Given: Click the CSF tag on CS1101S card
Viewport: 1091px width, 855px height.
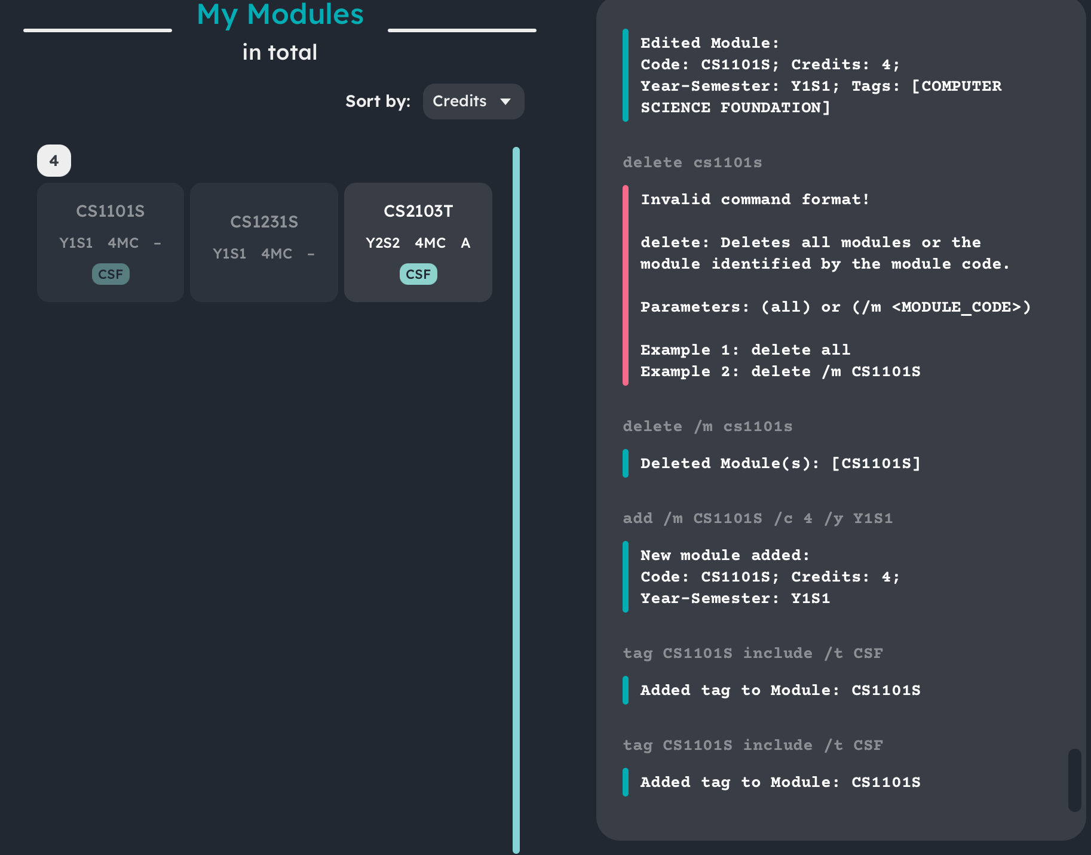Looking at the screenshot, I should pos(111,274).
